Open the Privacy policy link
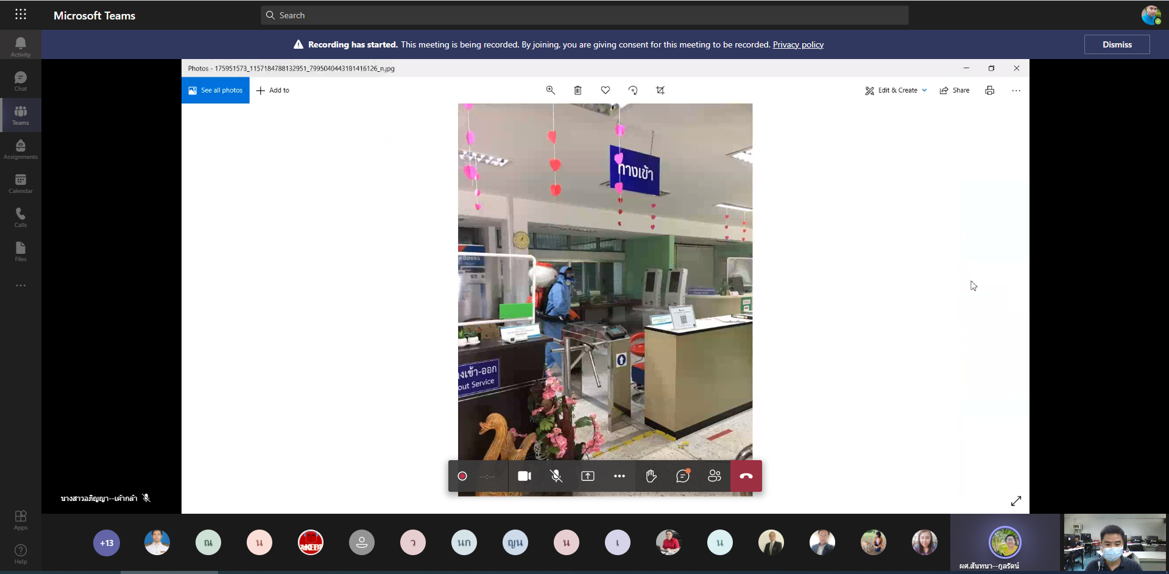The width and height of the screenshot is (1169, 574). point(798,44)
